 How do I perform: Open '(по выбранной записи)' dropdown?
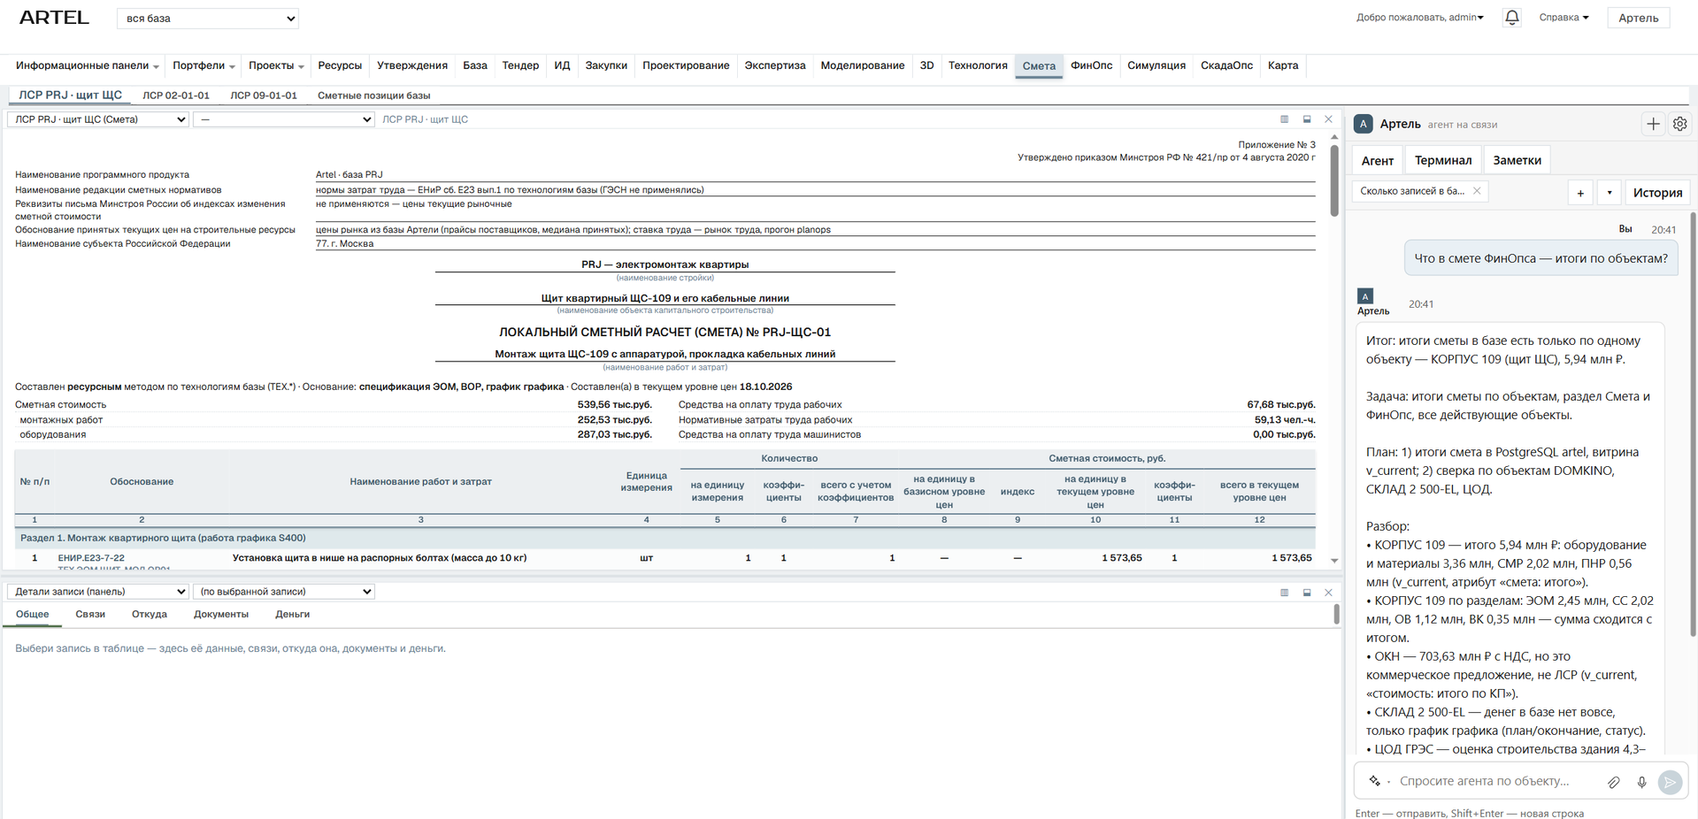284,592
